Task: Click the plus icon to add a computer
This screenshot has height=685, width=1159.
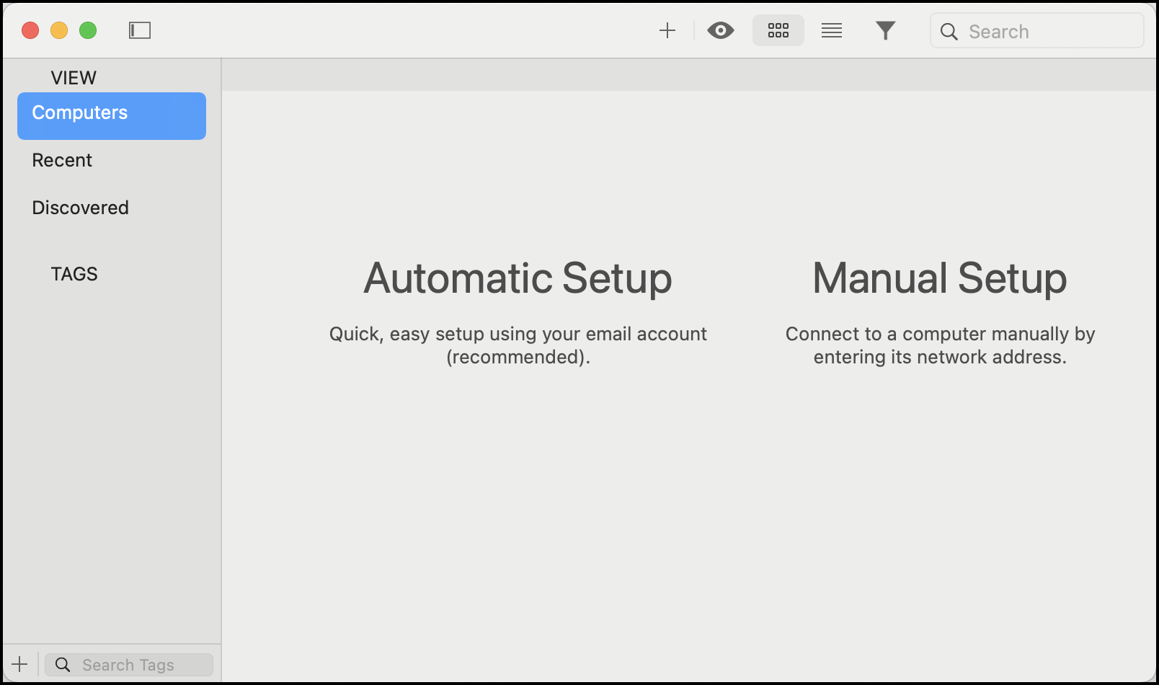Action: click(x=667, y=30)
